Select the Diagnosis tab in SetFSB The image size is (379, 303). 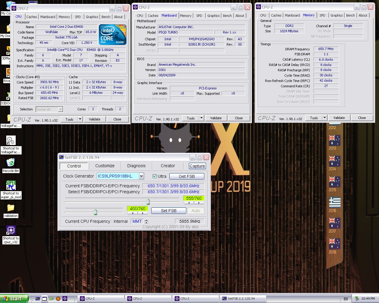click(x=136, y=166)
